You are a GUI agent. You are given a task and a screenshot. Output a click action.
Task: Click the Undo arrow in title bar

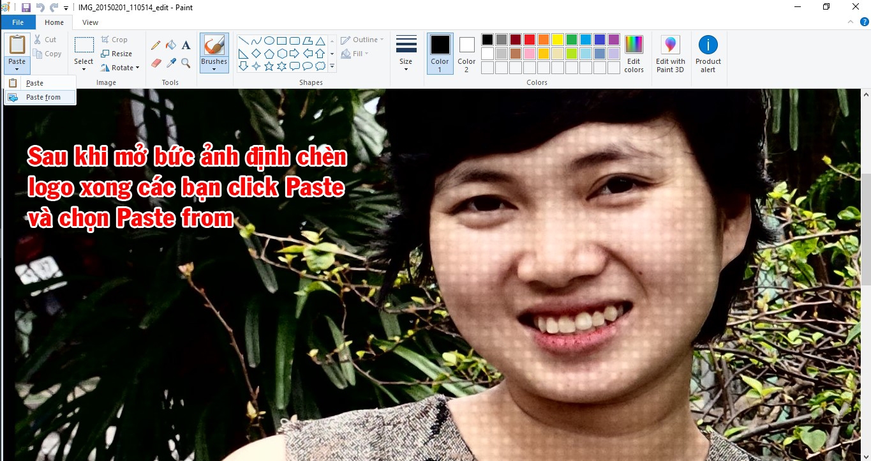tap(40, 8)
